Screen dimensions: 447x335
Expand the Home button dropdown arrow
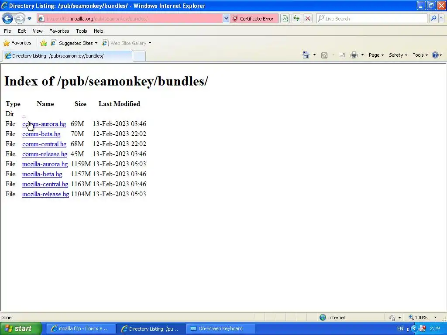coord(314,55)
